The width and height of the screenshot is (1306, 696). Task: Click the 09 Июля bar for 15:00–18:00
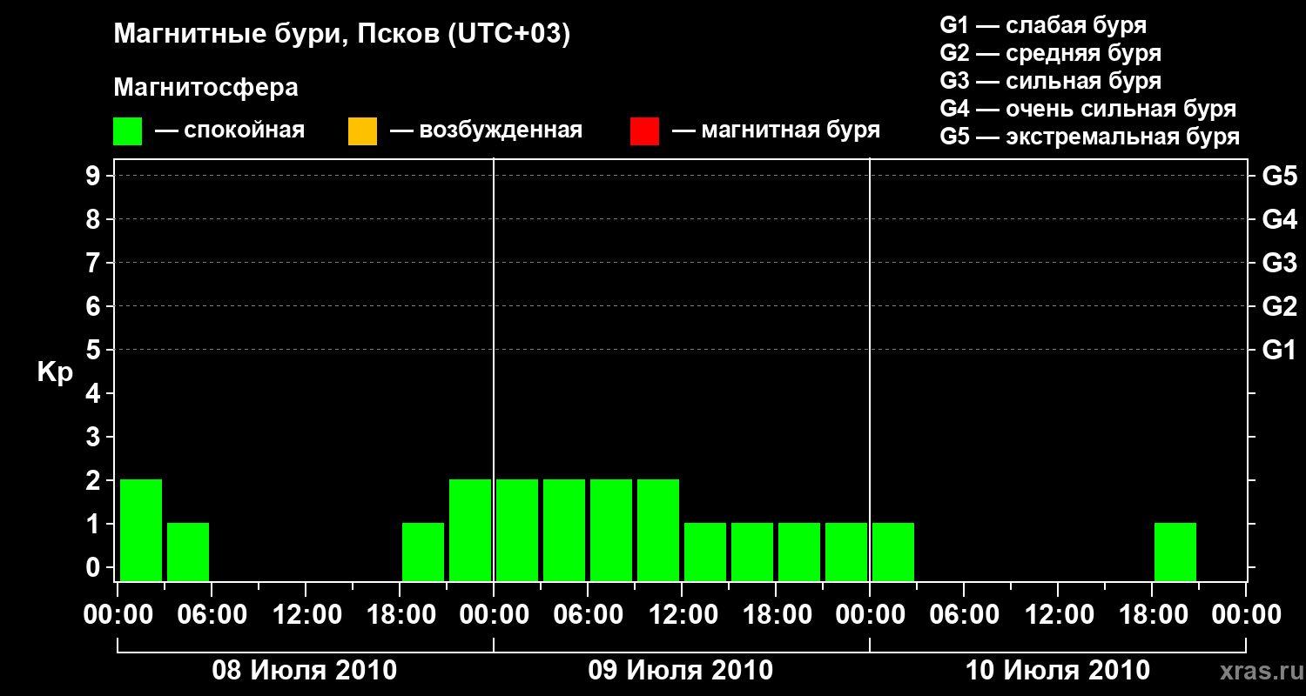[752, 552]
